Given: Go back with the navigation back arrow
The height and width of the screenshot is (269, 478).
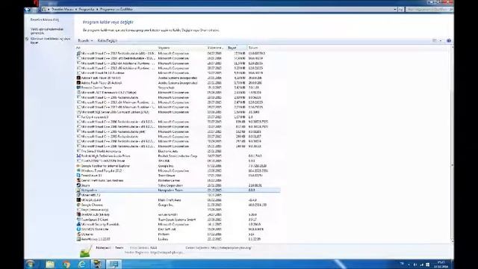Looking at the screenshot, I should coord(28,10).
